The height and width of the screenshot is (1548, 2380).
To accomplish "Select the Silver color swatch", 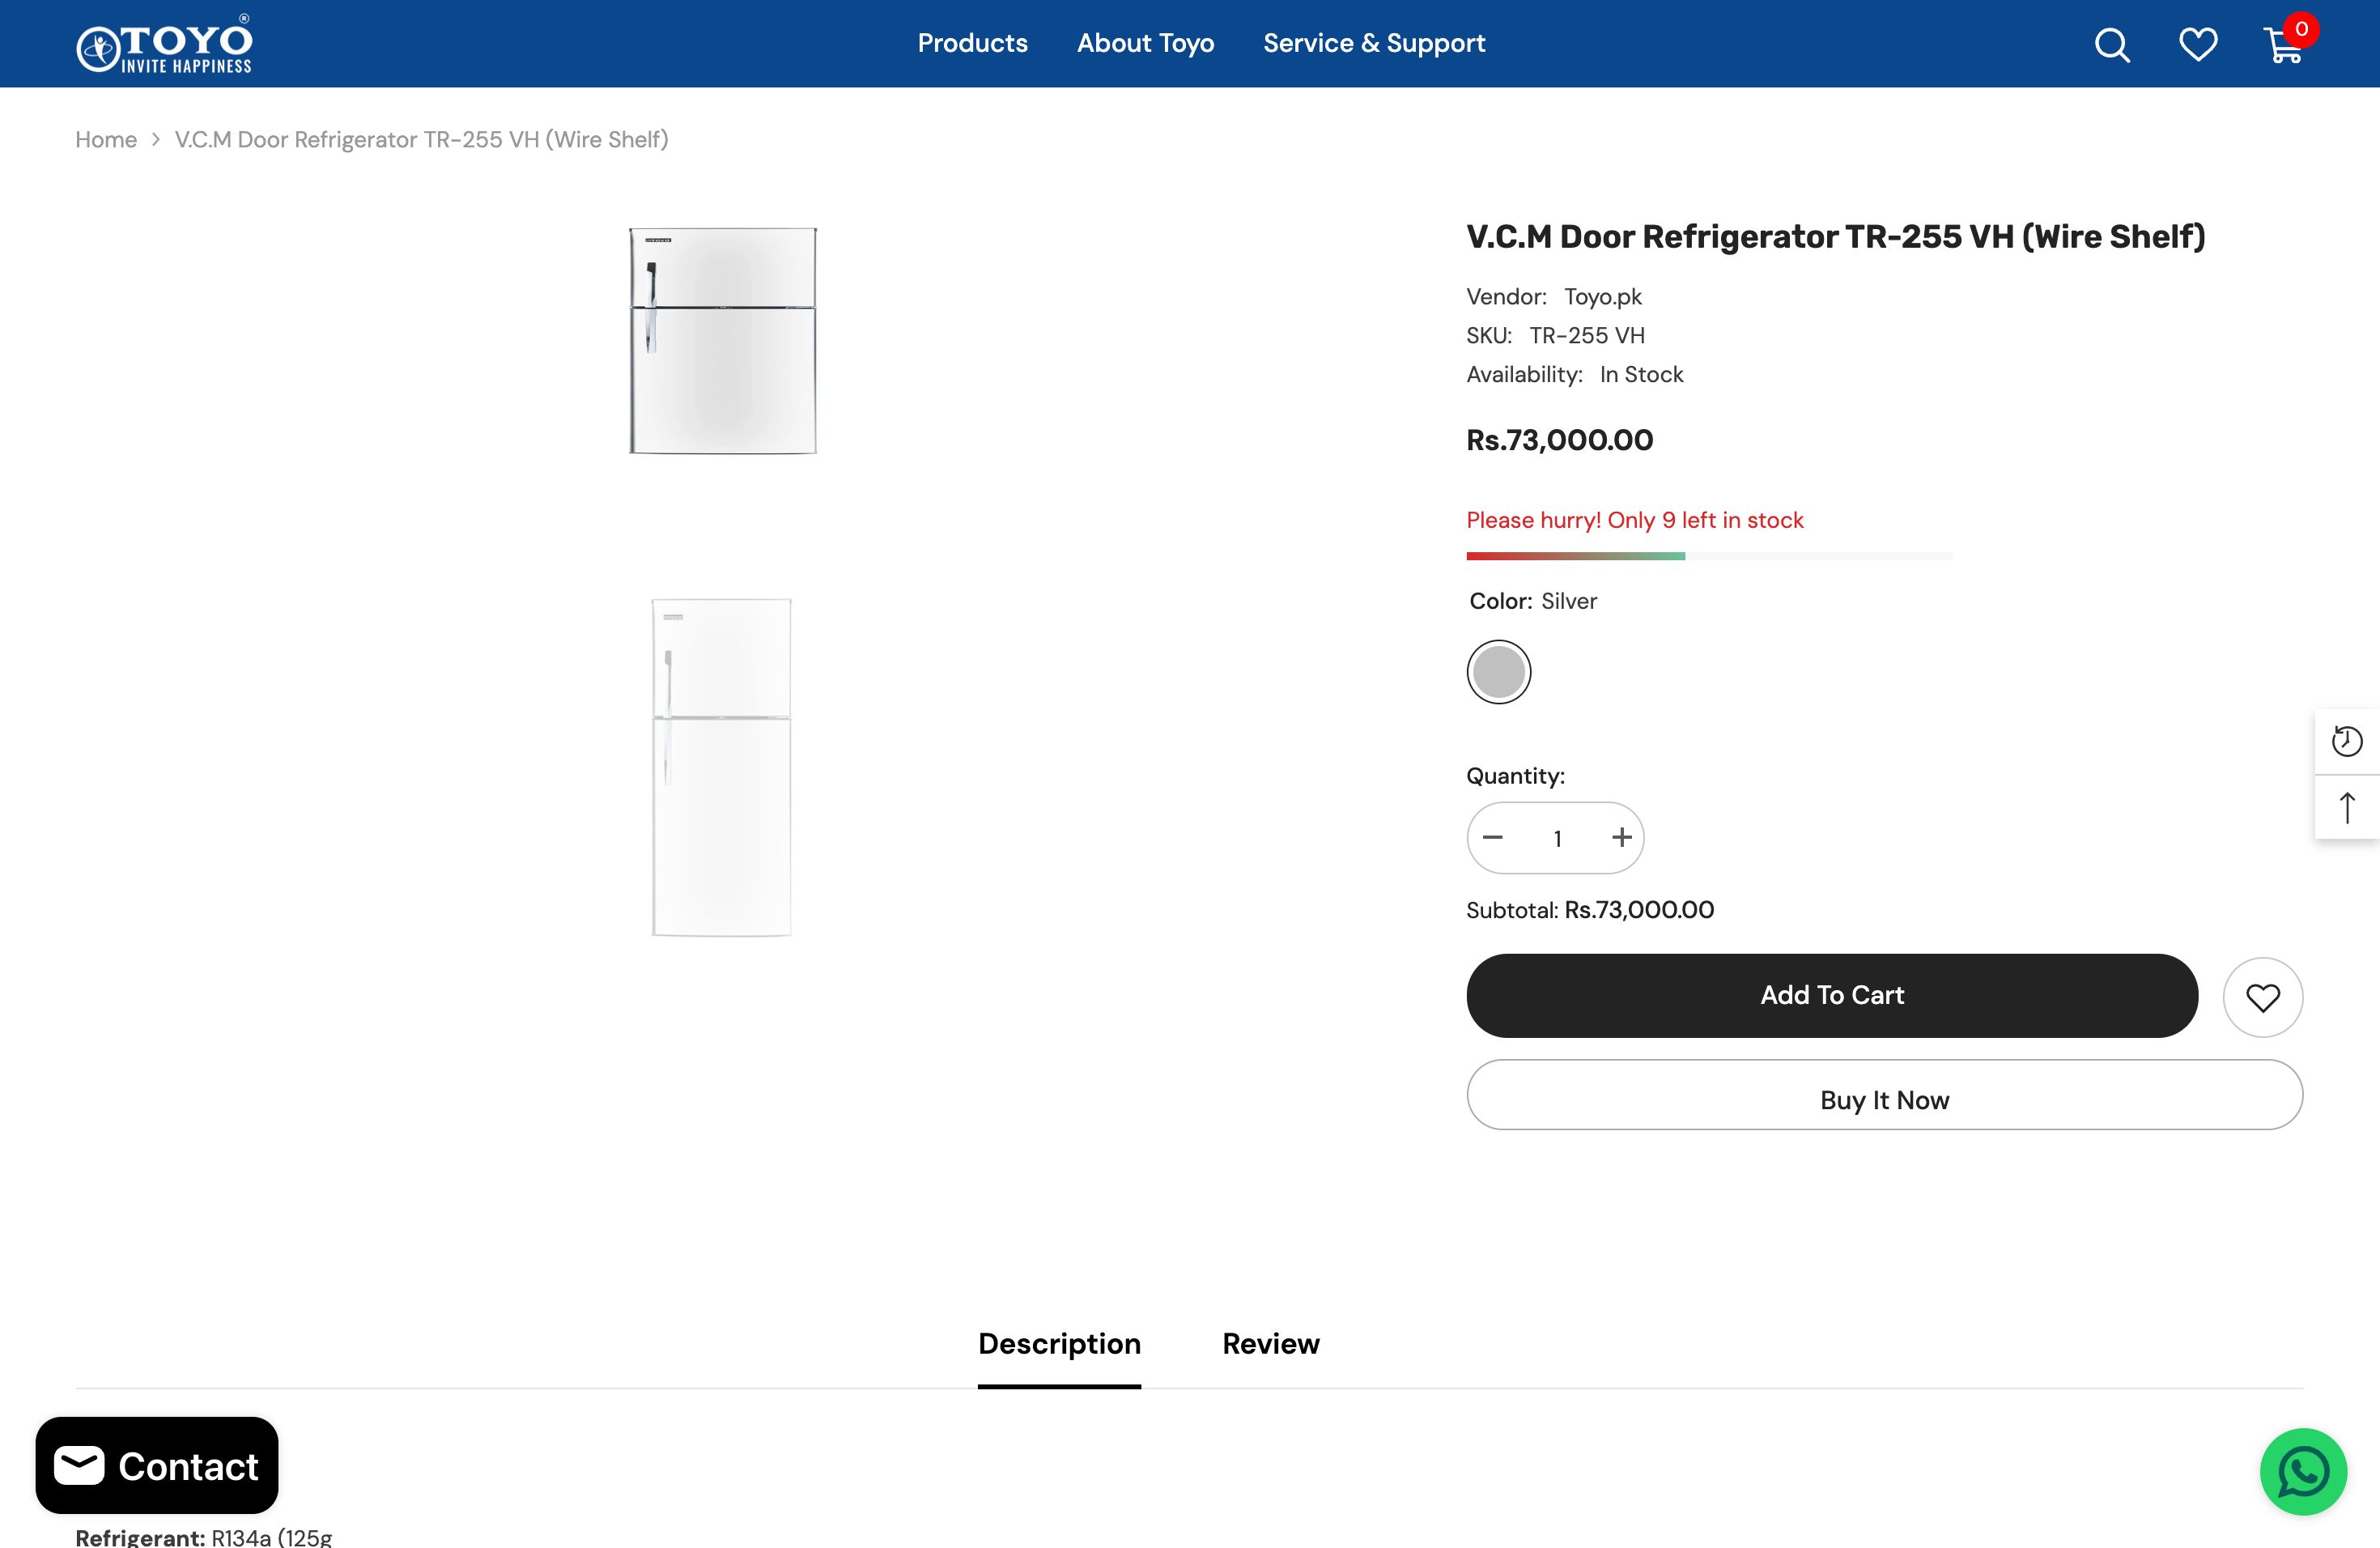I will click(x=1498, y=672).
